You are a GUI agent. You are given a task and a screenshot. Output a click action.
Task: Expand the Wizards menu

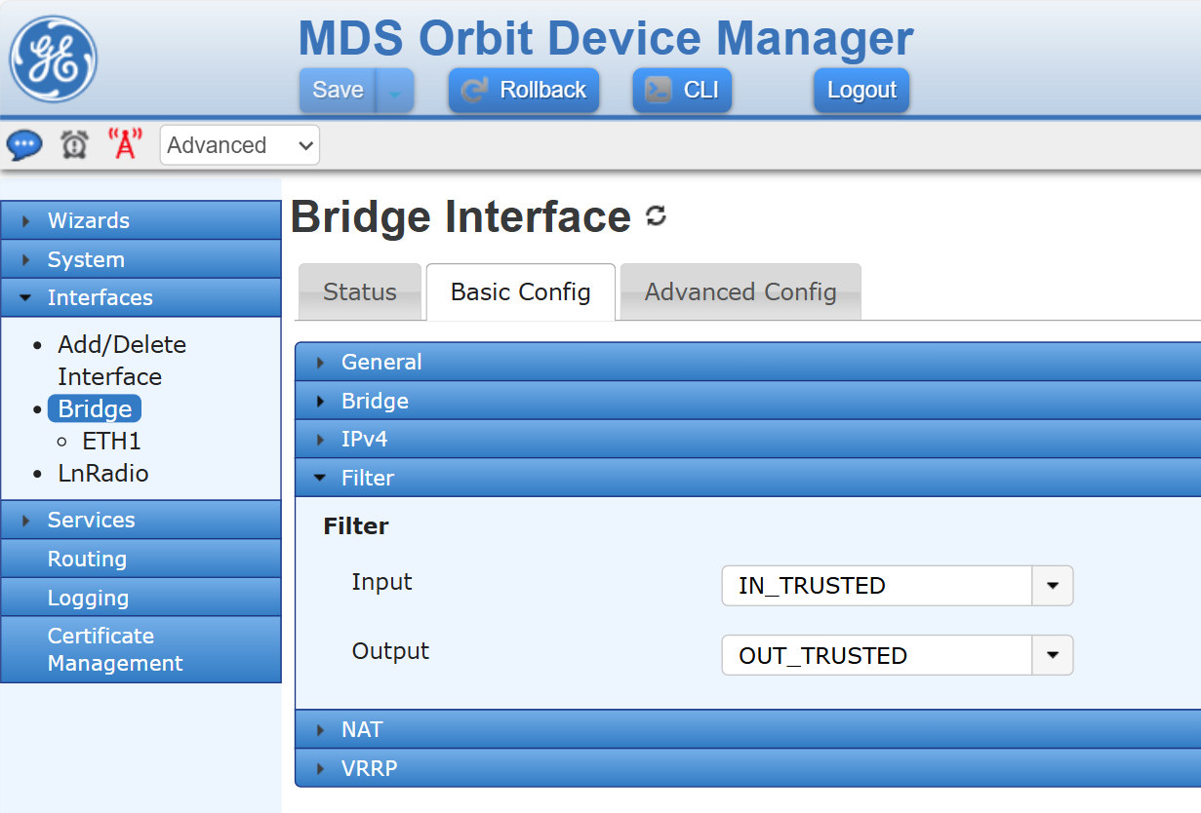point(89,220)
